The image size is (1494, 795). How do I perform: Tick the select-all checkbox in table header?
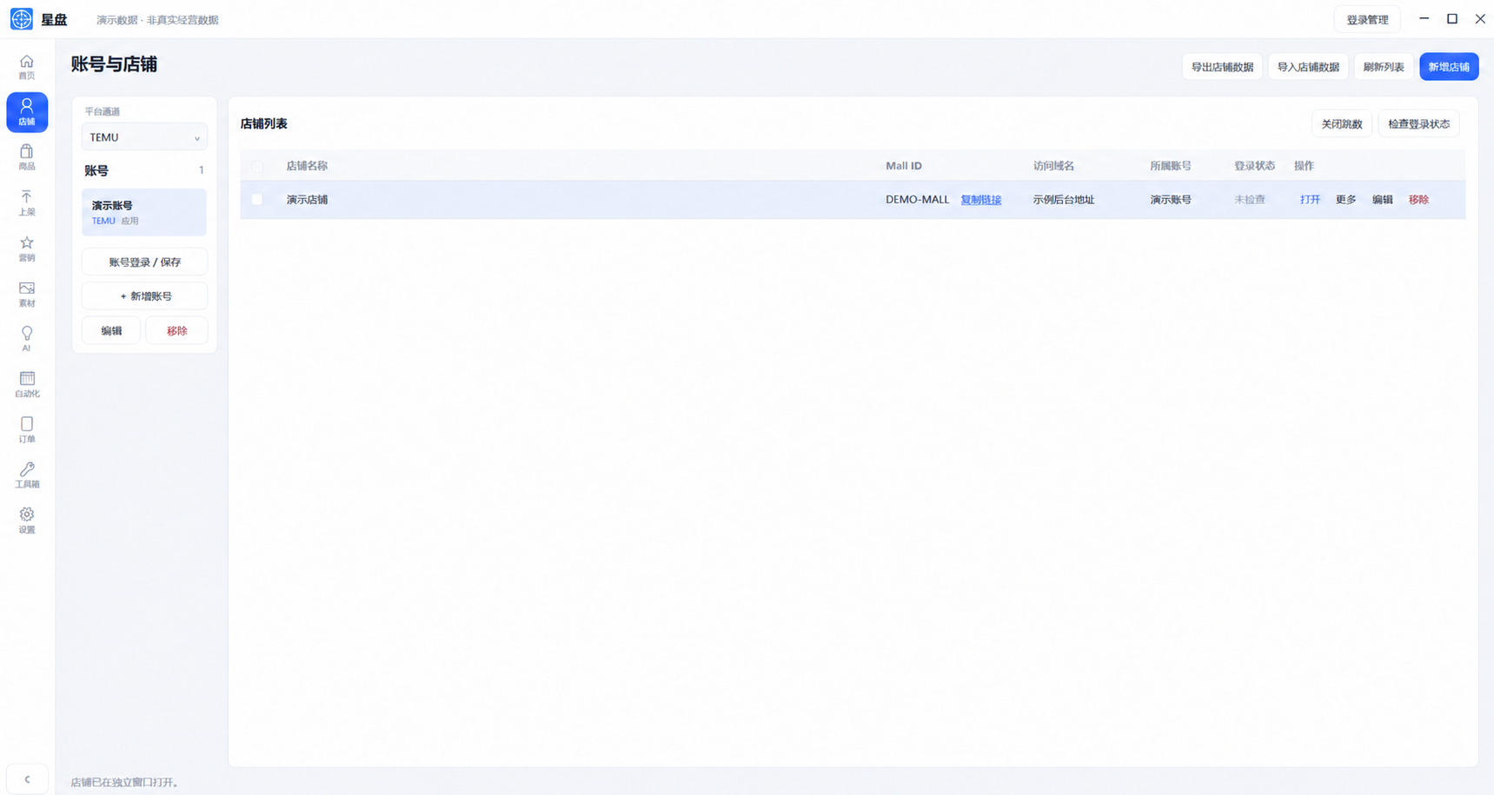[x=257, y=166]
